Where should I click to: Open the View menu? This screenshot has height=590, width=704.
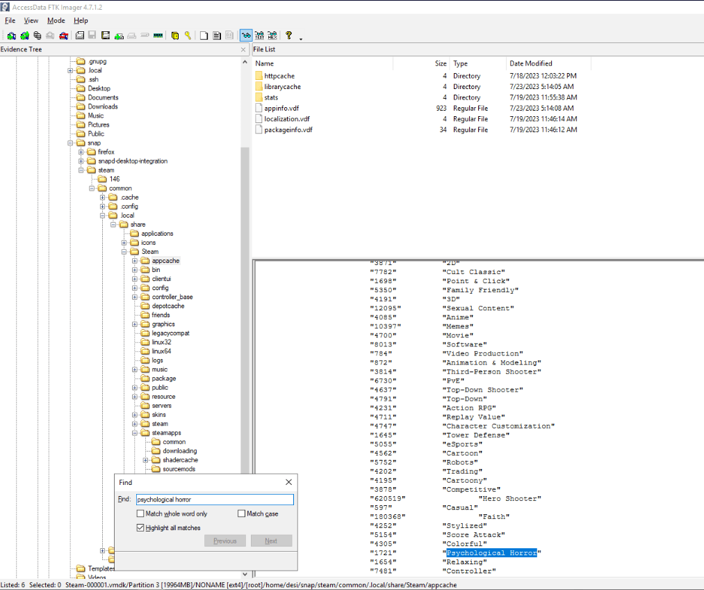pos(31,21)
